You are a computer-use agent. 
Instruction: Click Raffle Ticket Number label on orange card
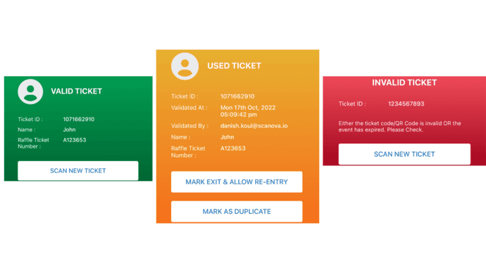click(x=188, y=152)
